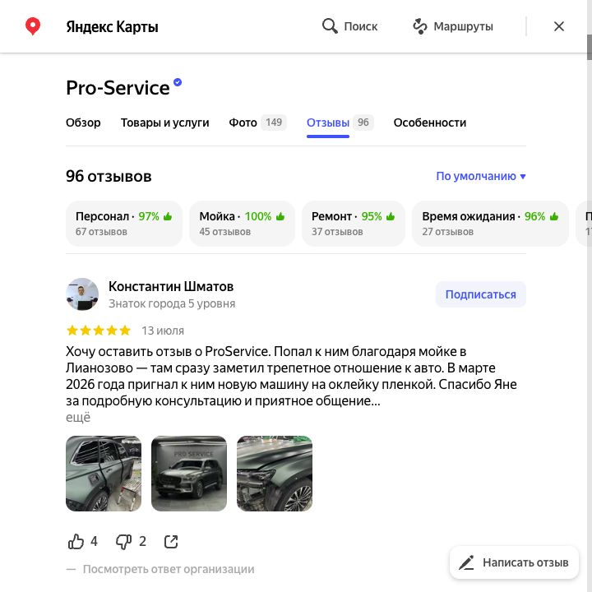Click the dislike count 2

[x=142, y=541]
